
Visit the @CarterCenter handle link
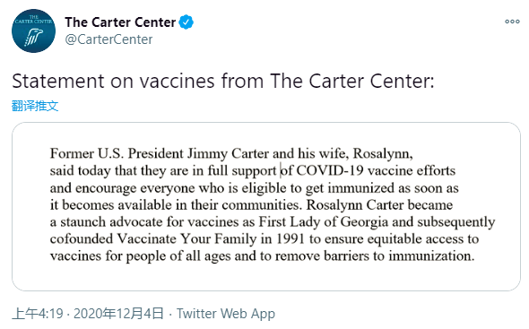[108, 39]
